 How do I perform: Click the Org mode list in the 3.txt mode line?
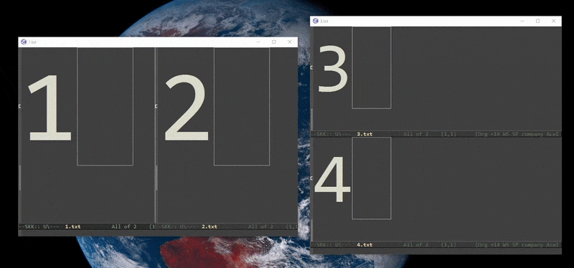point(517,134)
